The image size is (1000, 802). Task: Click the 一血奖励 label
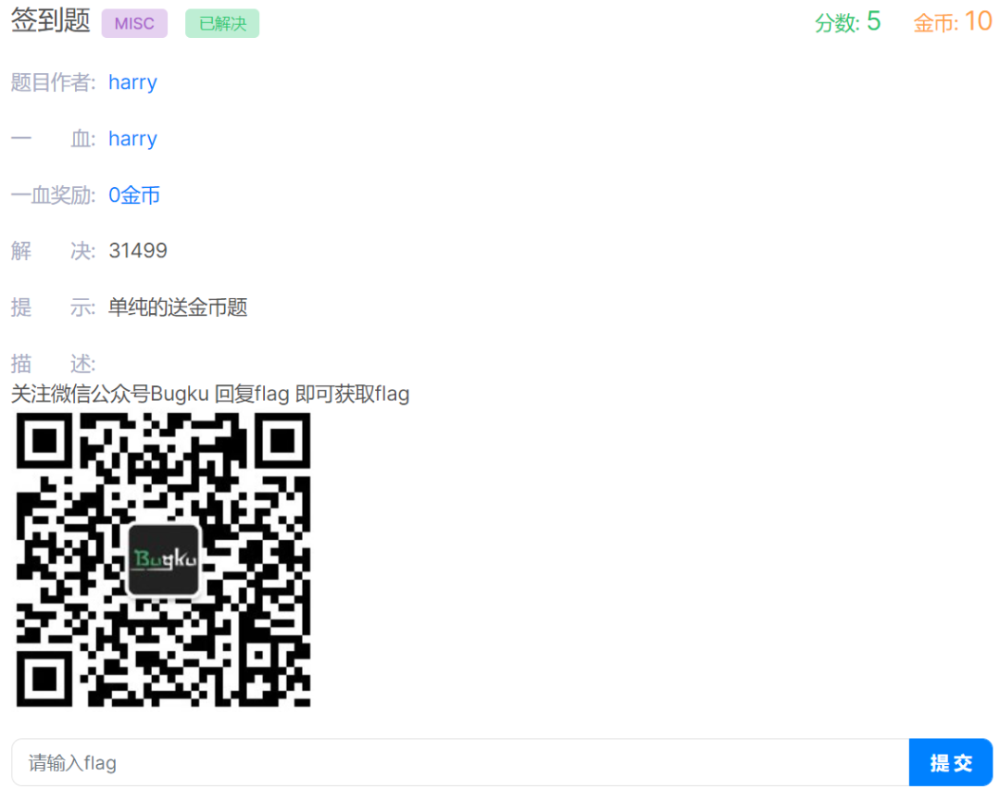[53, 194]
